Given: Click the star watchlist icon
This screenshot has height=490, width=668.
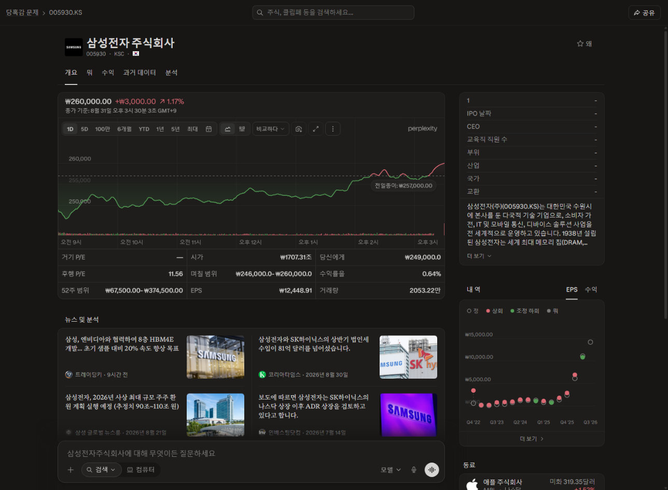Looking at the screenshot, I should [x=580, y=44].
